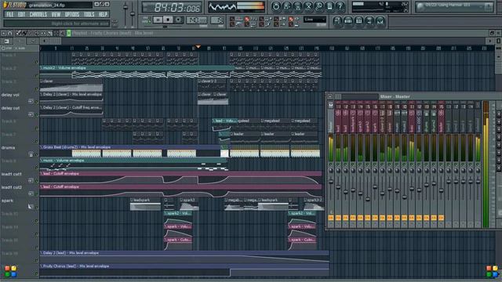
Task: Open the Mixer window options menu arrow
Action: [x=330, y=96]
